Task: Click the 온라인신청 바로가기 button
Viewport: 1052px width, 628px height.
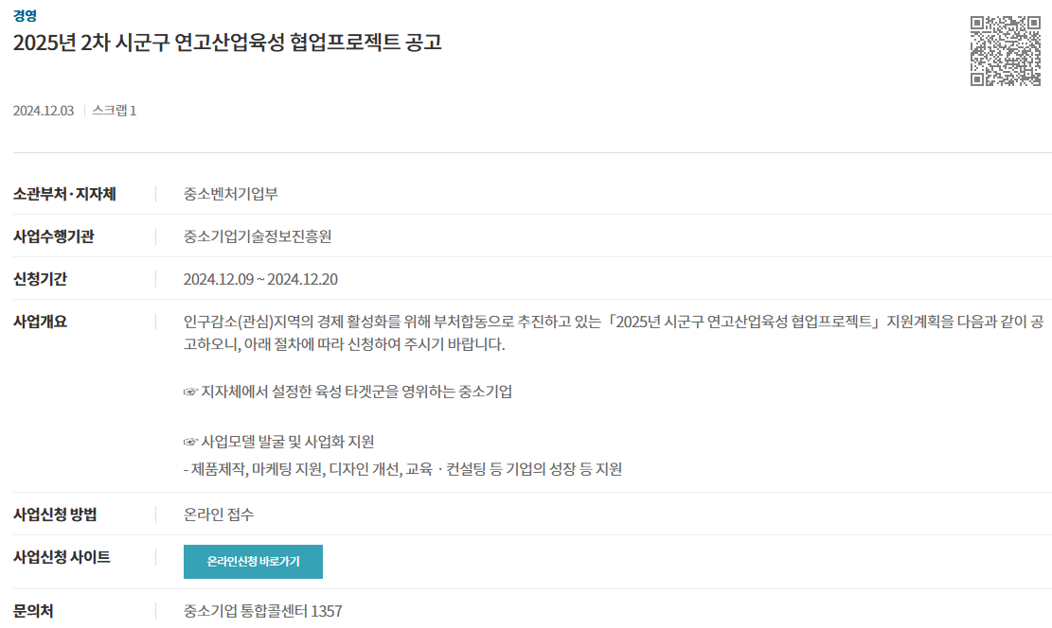Action: pyautogui.click(x=253, y=562)
